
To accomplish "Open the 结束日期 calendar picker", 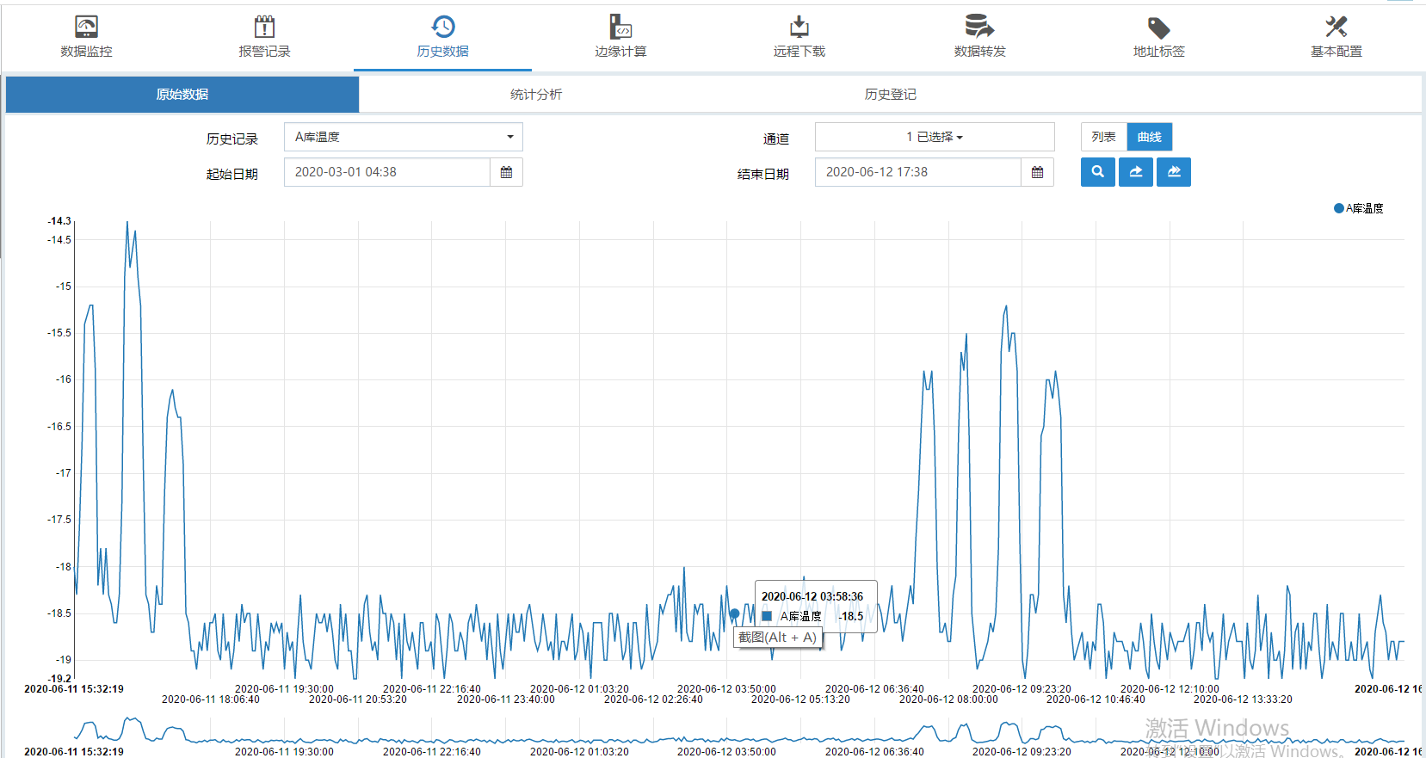I will coord(1037,172).
